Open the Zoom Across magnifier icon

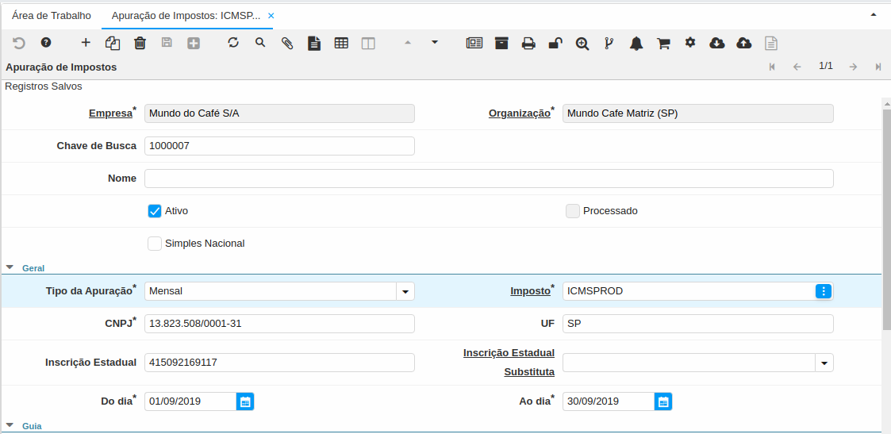coord(582,43)
